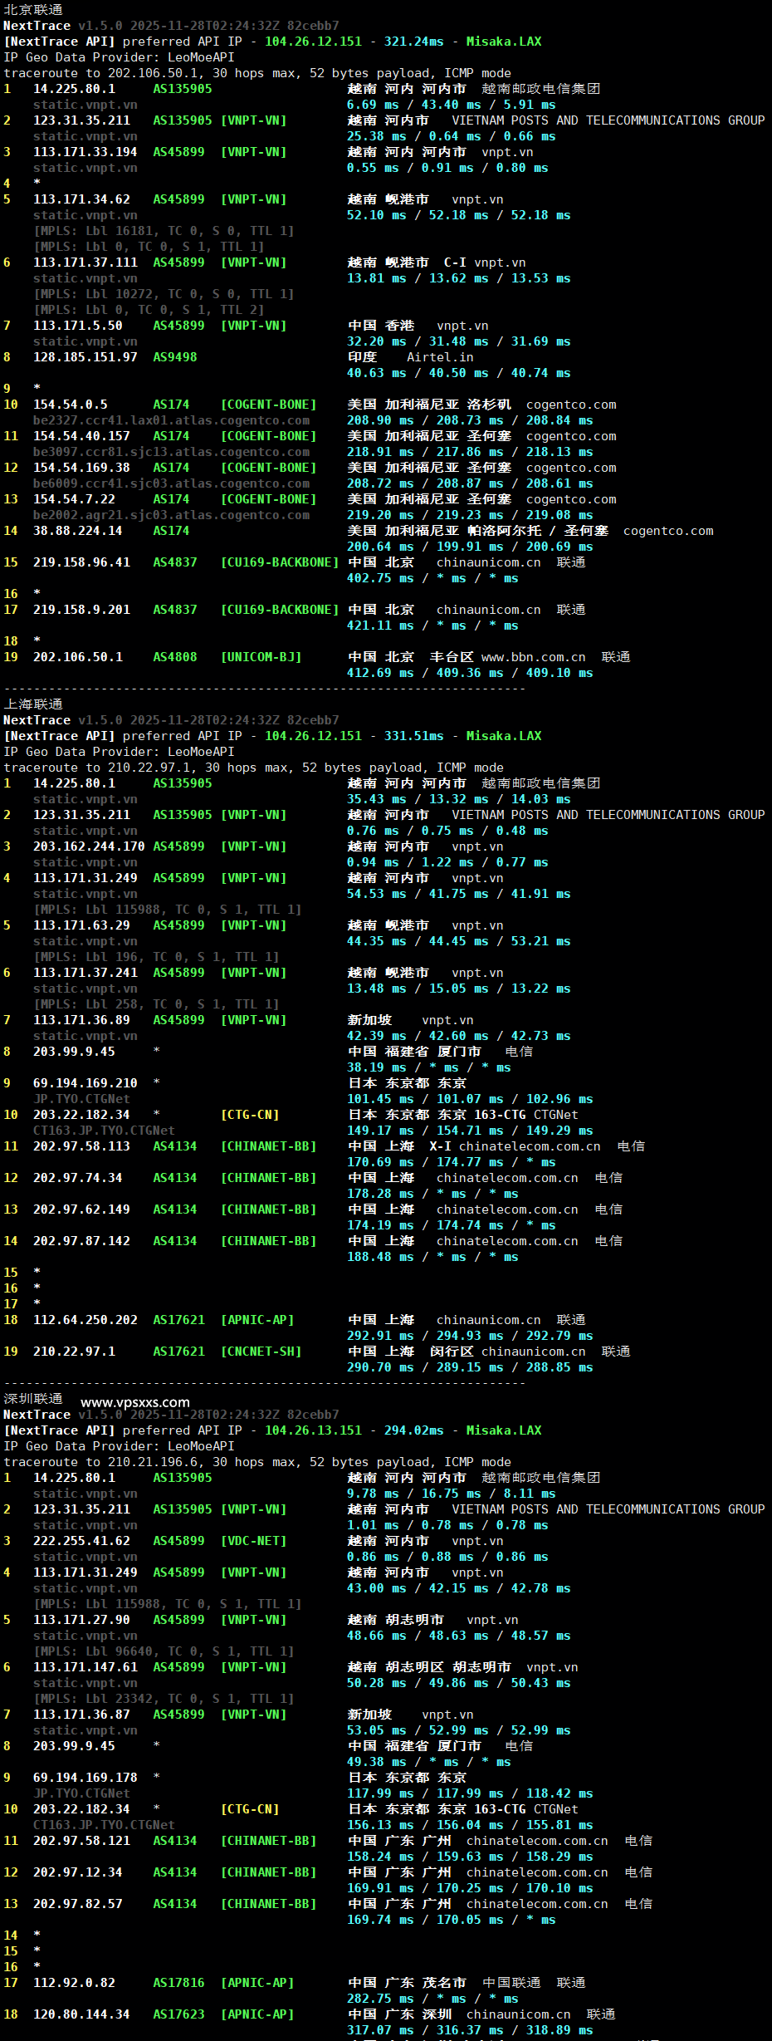The height and width of the screenshot is (2041, 772).
Task: Click the MPLS Lbl 196 line
Action: pyautogui.click(x=156, y=957)
